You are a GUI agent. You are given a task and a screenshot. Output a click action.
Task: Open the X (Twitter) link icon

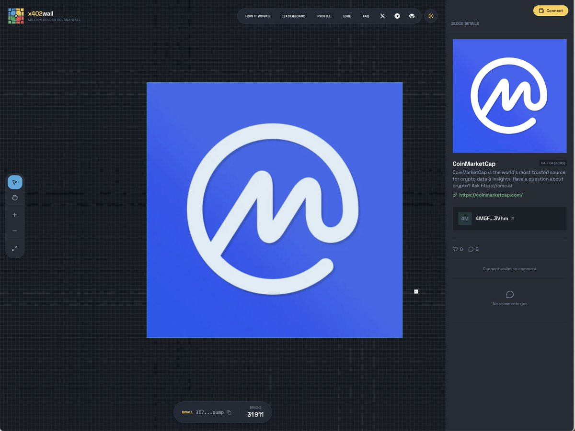382,16
